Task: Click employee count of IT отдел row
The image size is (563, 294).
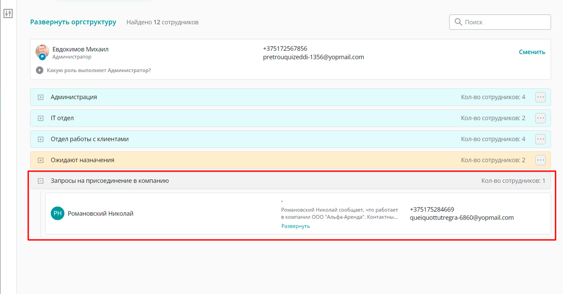Action: tap(493, 118)
